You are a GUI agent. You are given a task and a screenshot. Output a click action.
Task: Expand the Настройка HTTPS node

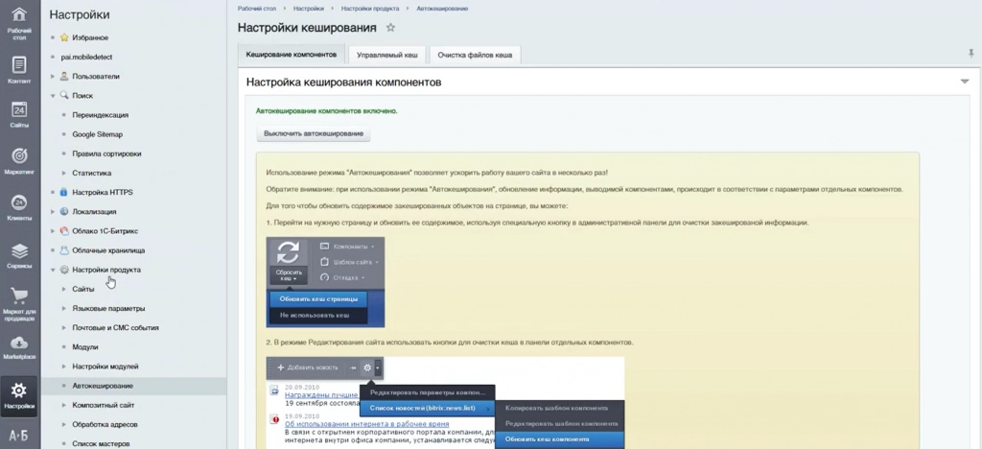[54, 192]
